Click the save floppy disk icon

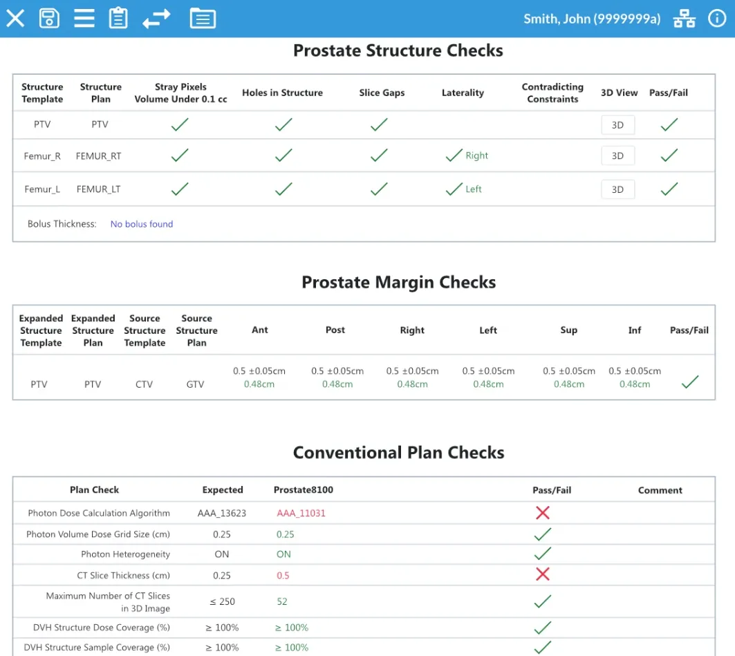click(49, 18)
